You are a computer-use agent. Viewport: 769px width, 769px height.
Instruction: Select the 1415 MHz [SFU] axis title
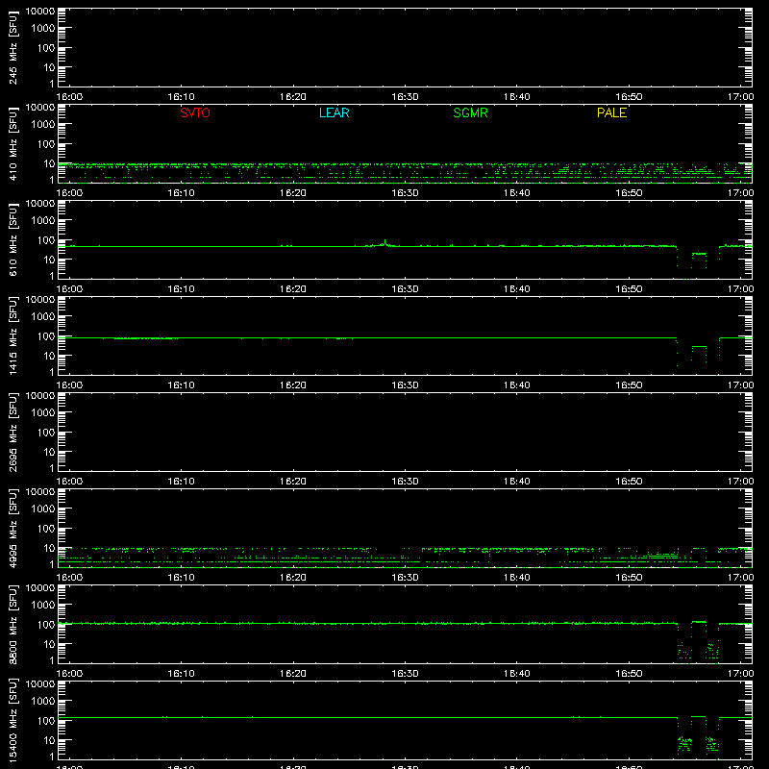[x=12, y=335]
